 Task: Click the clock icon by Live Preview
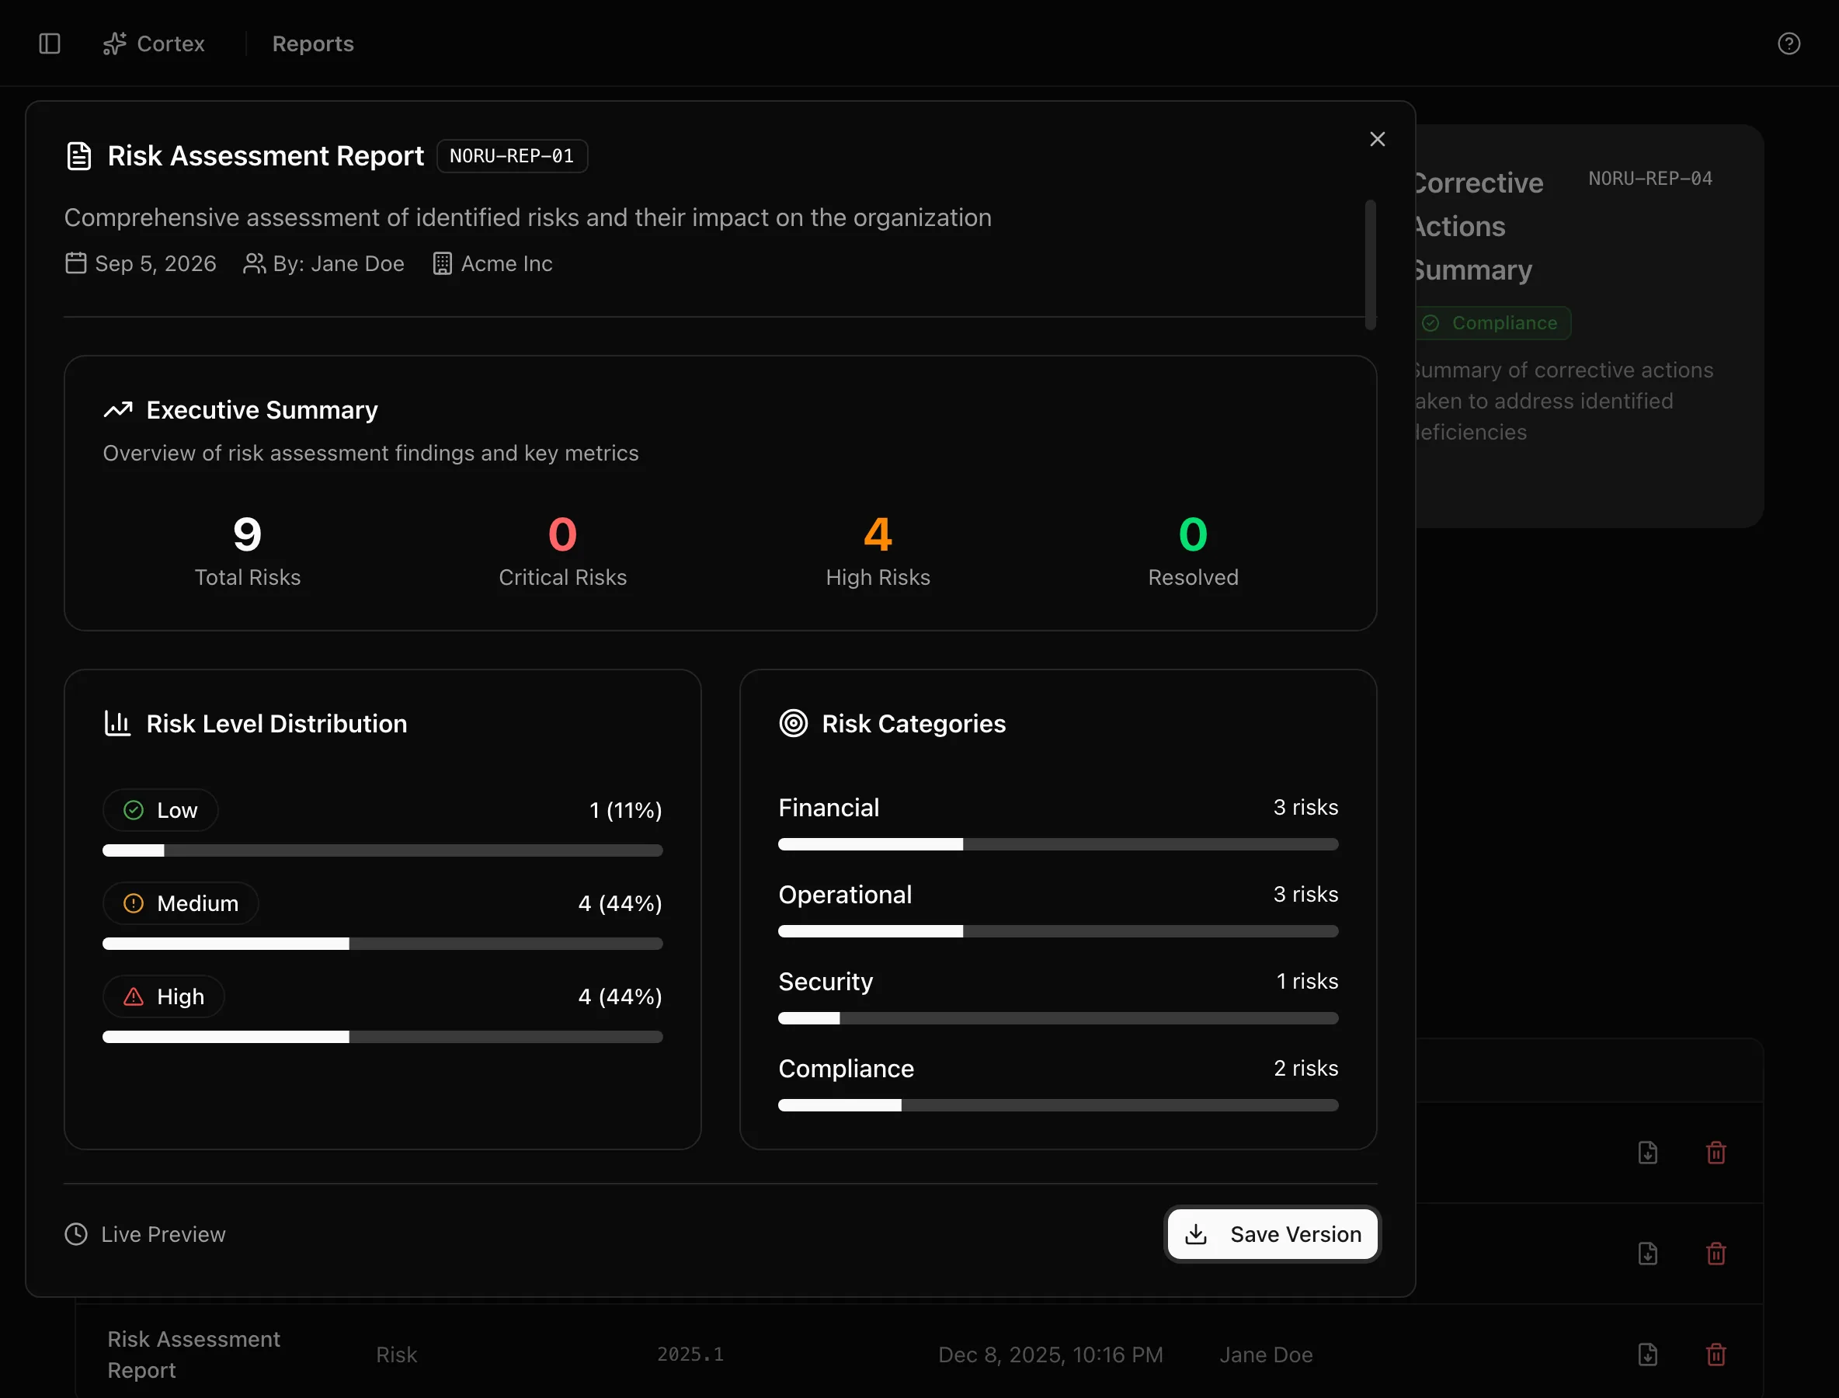coord(76,1234)
